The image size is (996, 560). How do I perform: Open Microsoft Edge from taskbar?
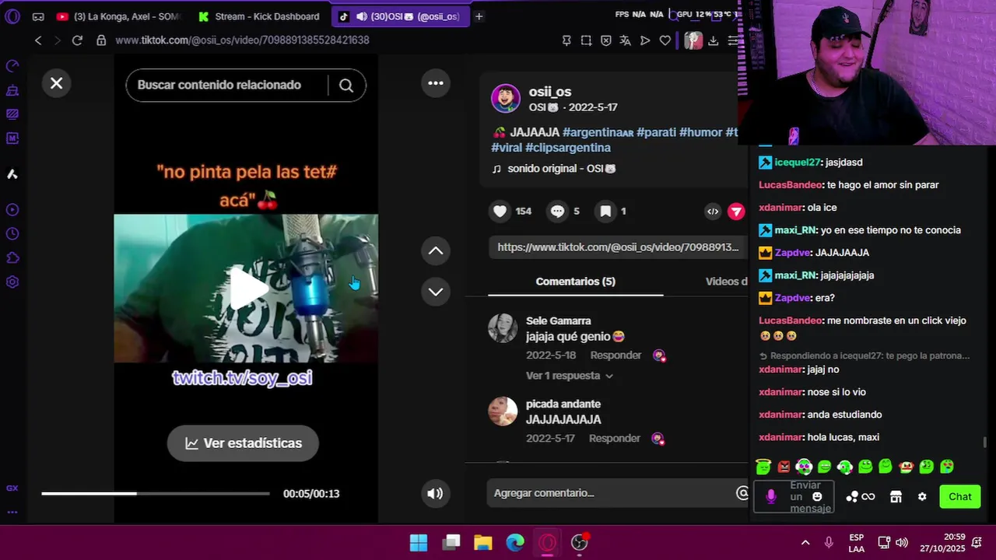pyautogui.click(x=515, y=543)
